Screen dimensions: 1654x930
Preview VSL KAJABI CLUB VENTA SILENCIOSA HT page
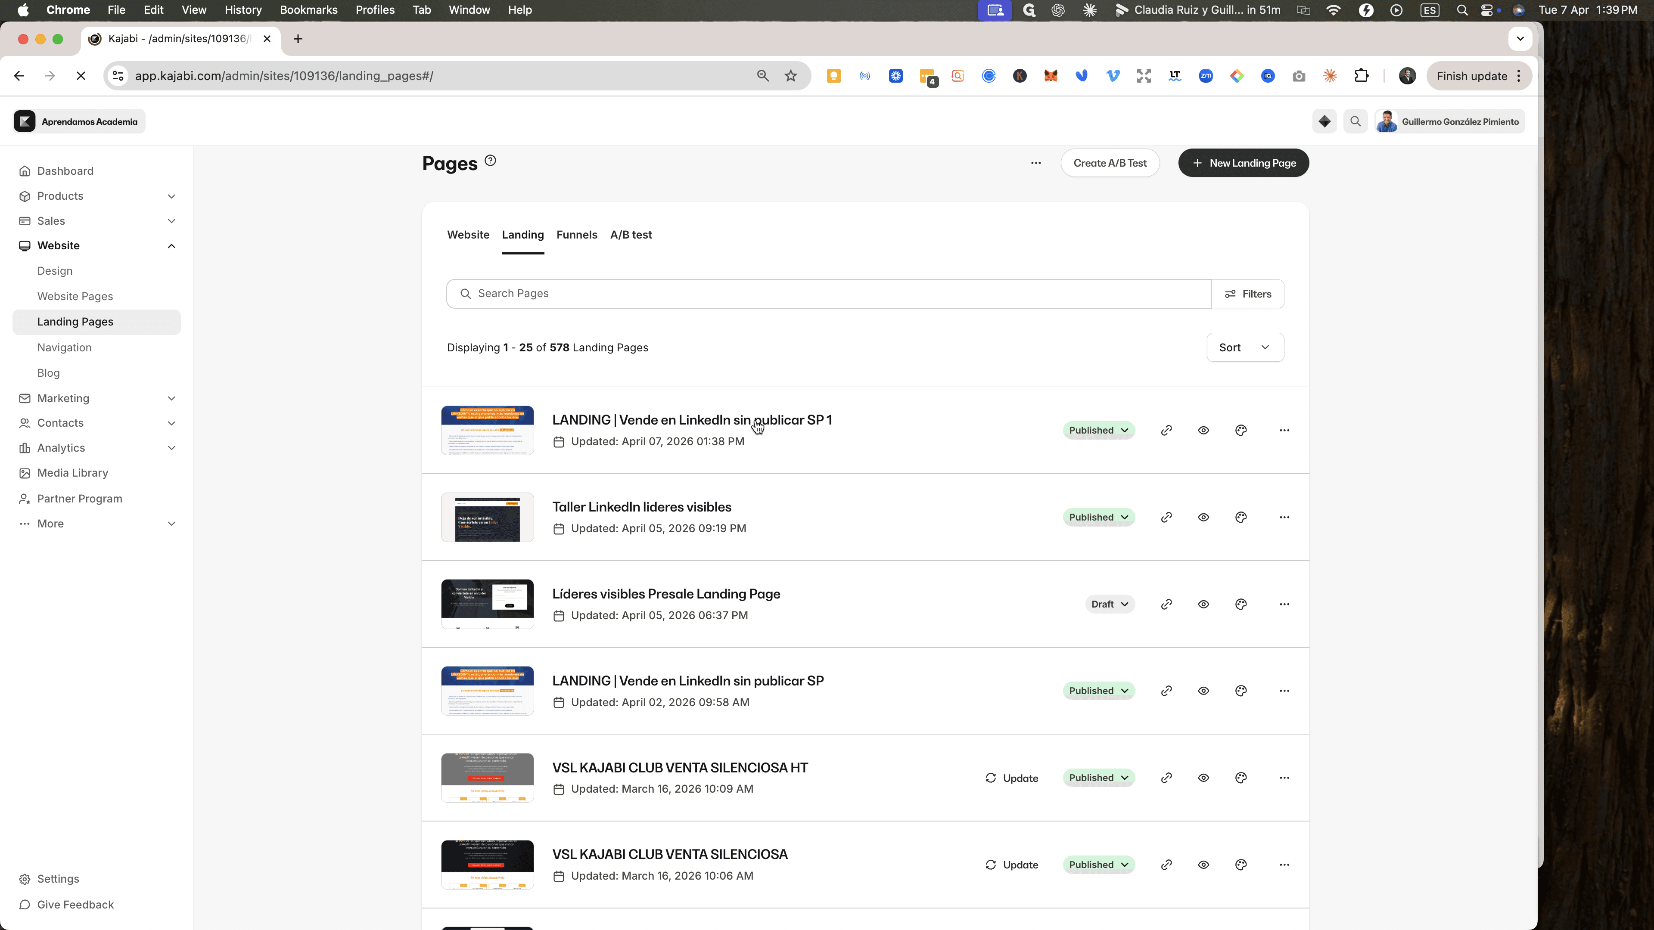click(x=1203, y=778)
